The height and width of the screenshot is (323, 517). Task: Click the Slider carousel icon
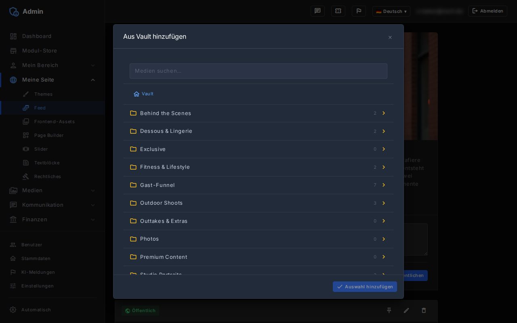click(x=26, y=149)
